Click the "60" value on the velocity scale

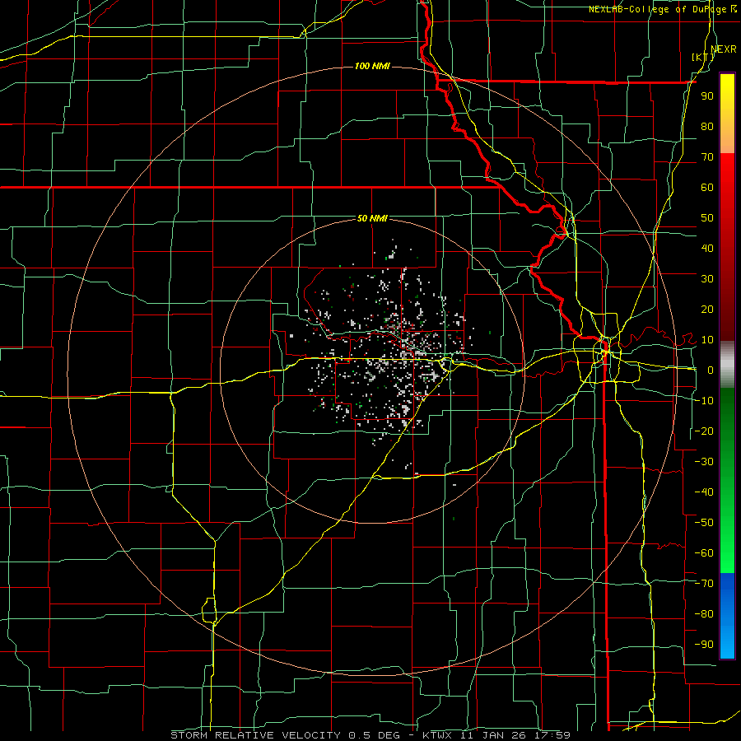point(707,188)
